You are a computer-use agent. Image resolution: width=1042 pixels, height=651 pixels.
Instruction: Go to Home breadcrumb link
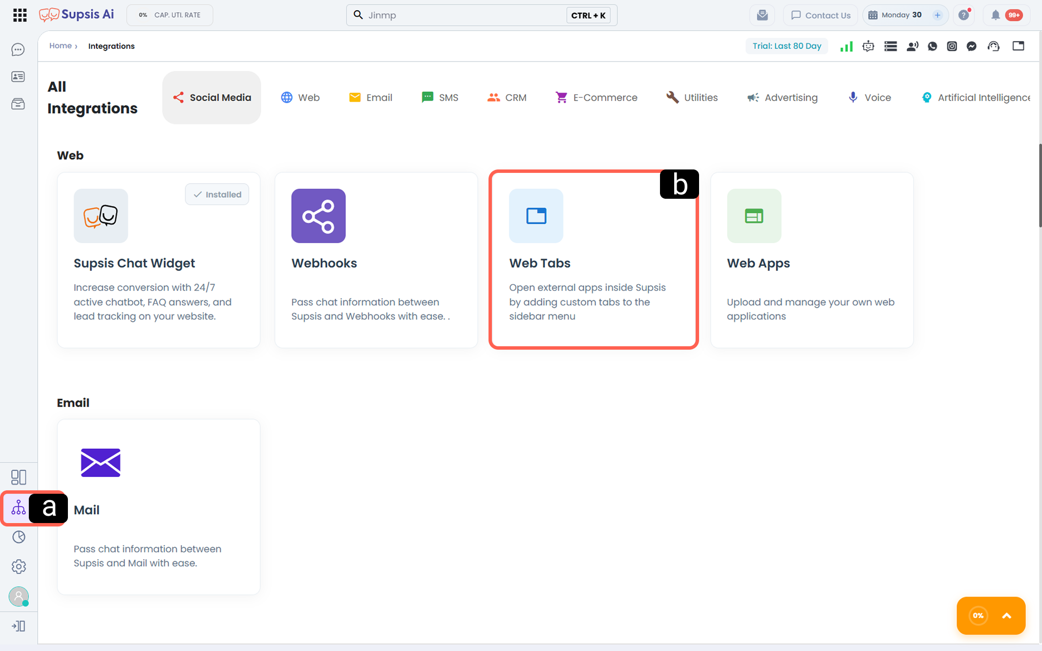[61, 46]
